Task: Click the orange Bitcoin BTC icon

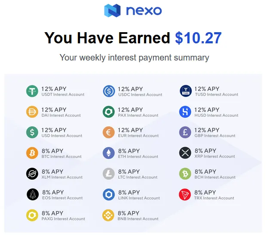Action: tap(32, 153)
